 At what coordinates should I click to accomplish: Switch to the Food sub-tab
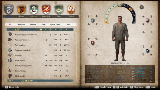43,24
